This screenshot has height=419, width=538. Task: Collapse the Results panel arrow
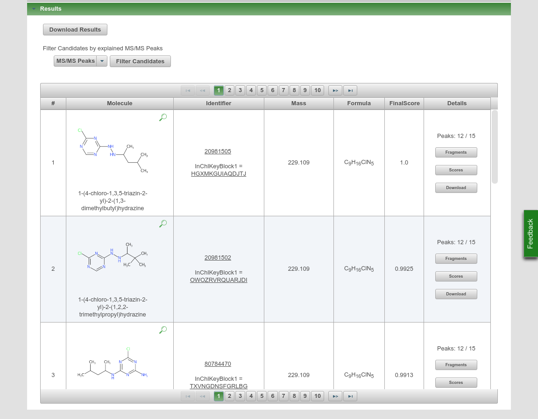point(34,9)
